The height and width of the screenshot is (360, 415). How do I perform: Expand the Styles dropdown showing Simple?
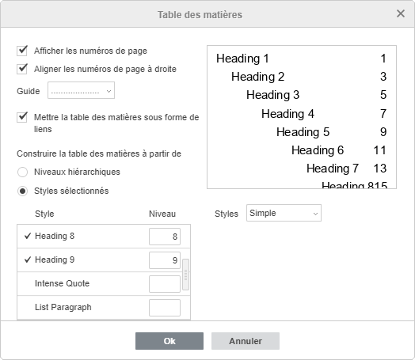(284, 213)
